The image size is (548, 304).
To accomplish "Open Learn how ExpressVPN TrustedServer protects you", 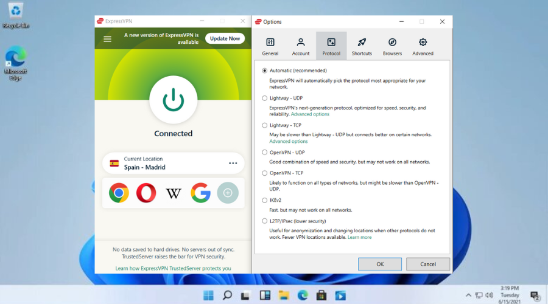I will click(x=173, y=268).
